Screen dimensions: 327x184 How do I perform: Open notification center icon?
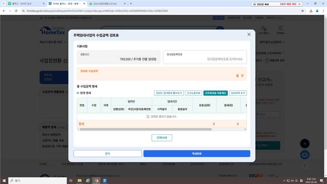click(x=322, y=181)
